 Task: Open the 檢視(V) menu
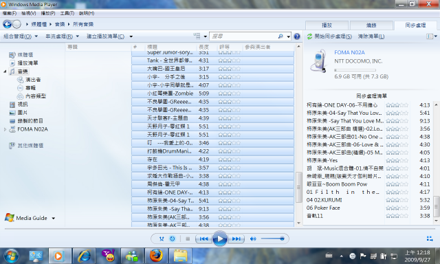coord(29,13)
